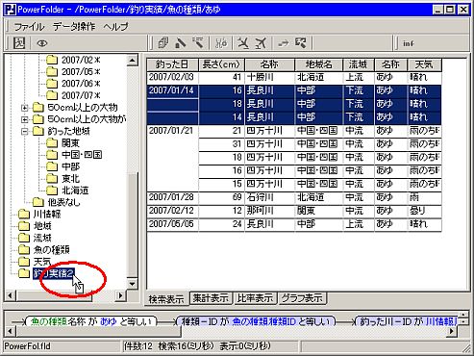Image resolution: width=474 pixels, height=356 pixels.
Task: Open the ヘルプ menu
Action: tap(115, 26)
